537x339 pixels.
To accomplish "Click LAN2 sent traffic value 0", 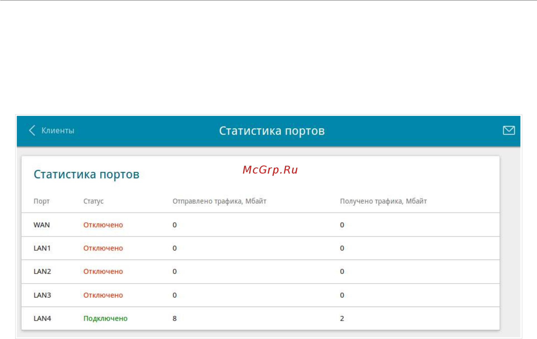I will (x=175, y=272).
